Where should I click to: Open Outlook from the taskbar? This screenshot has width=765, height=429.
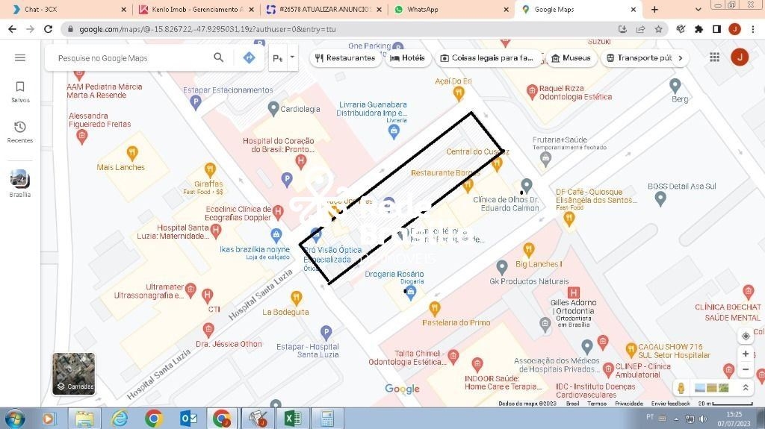[x=189, y=419]
